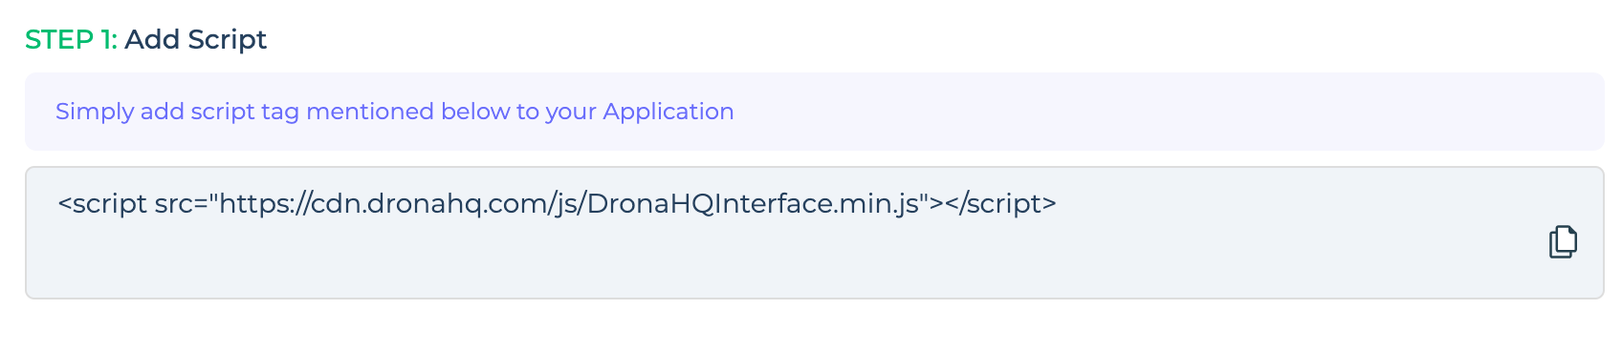Click the word Simply in the banner
Viewport: 1622px width, 351px height.
(95, 112)
